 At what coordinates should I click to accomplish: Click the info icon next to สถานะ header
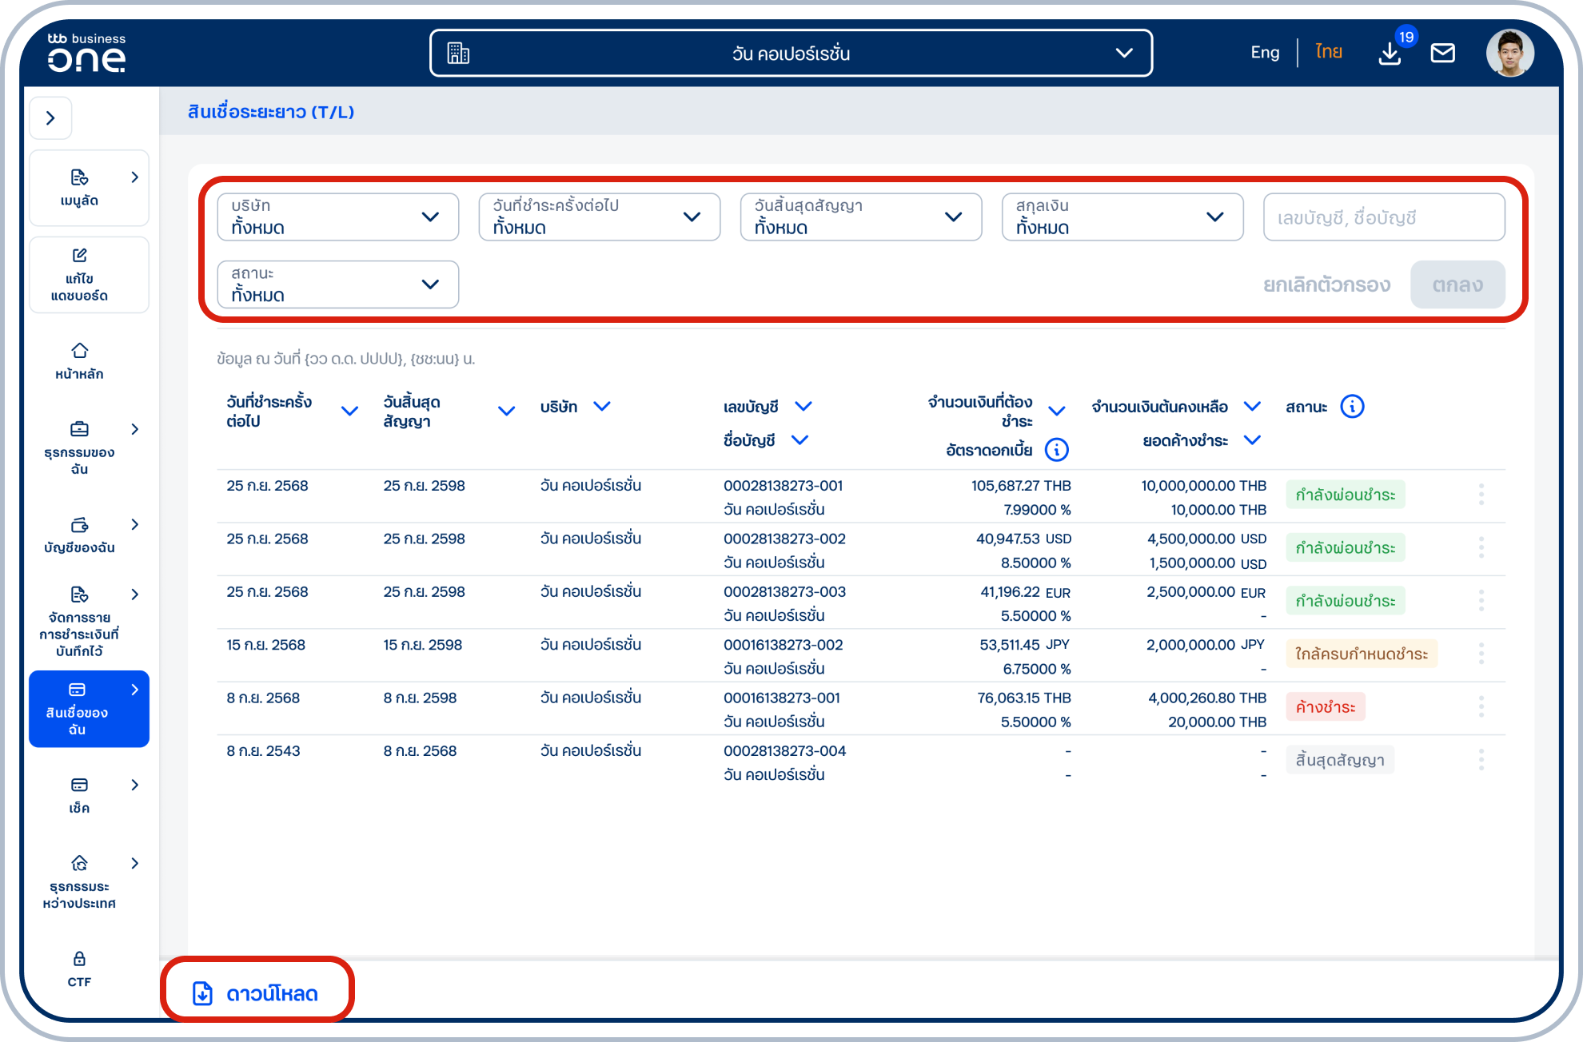tap(1352, 407)
